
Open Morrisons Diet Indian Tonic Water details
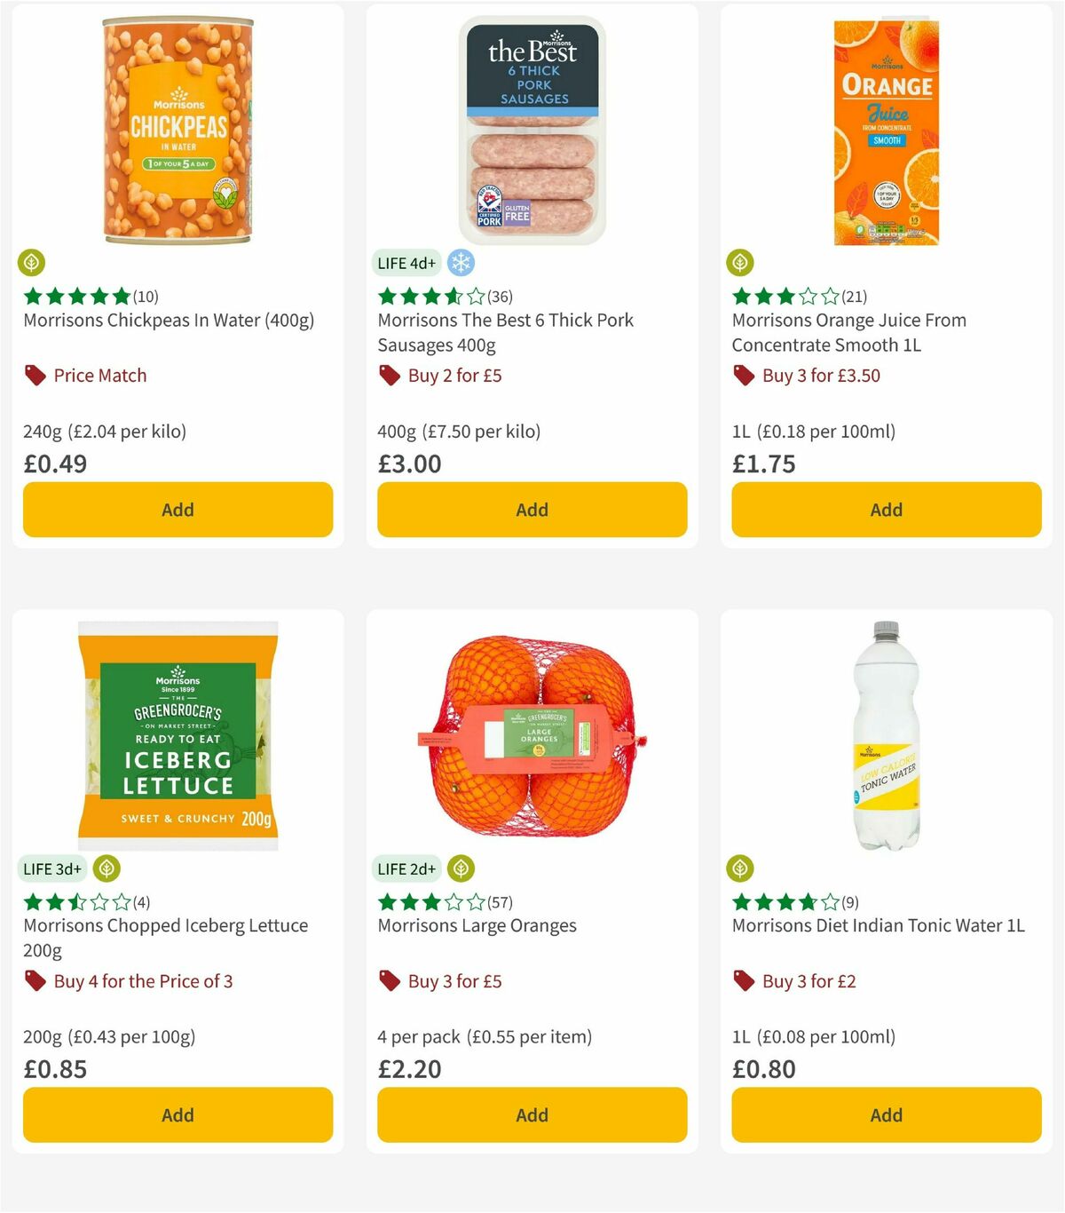(x=878, y=924)
